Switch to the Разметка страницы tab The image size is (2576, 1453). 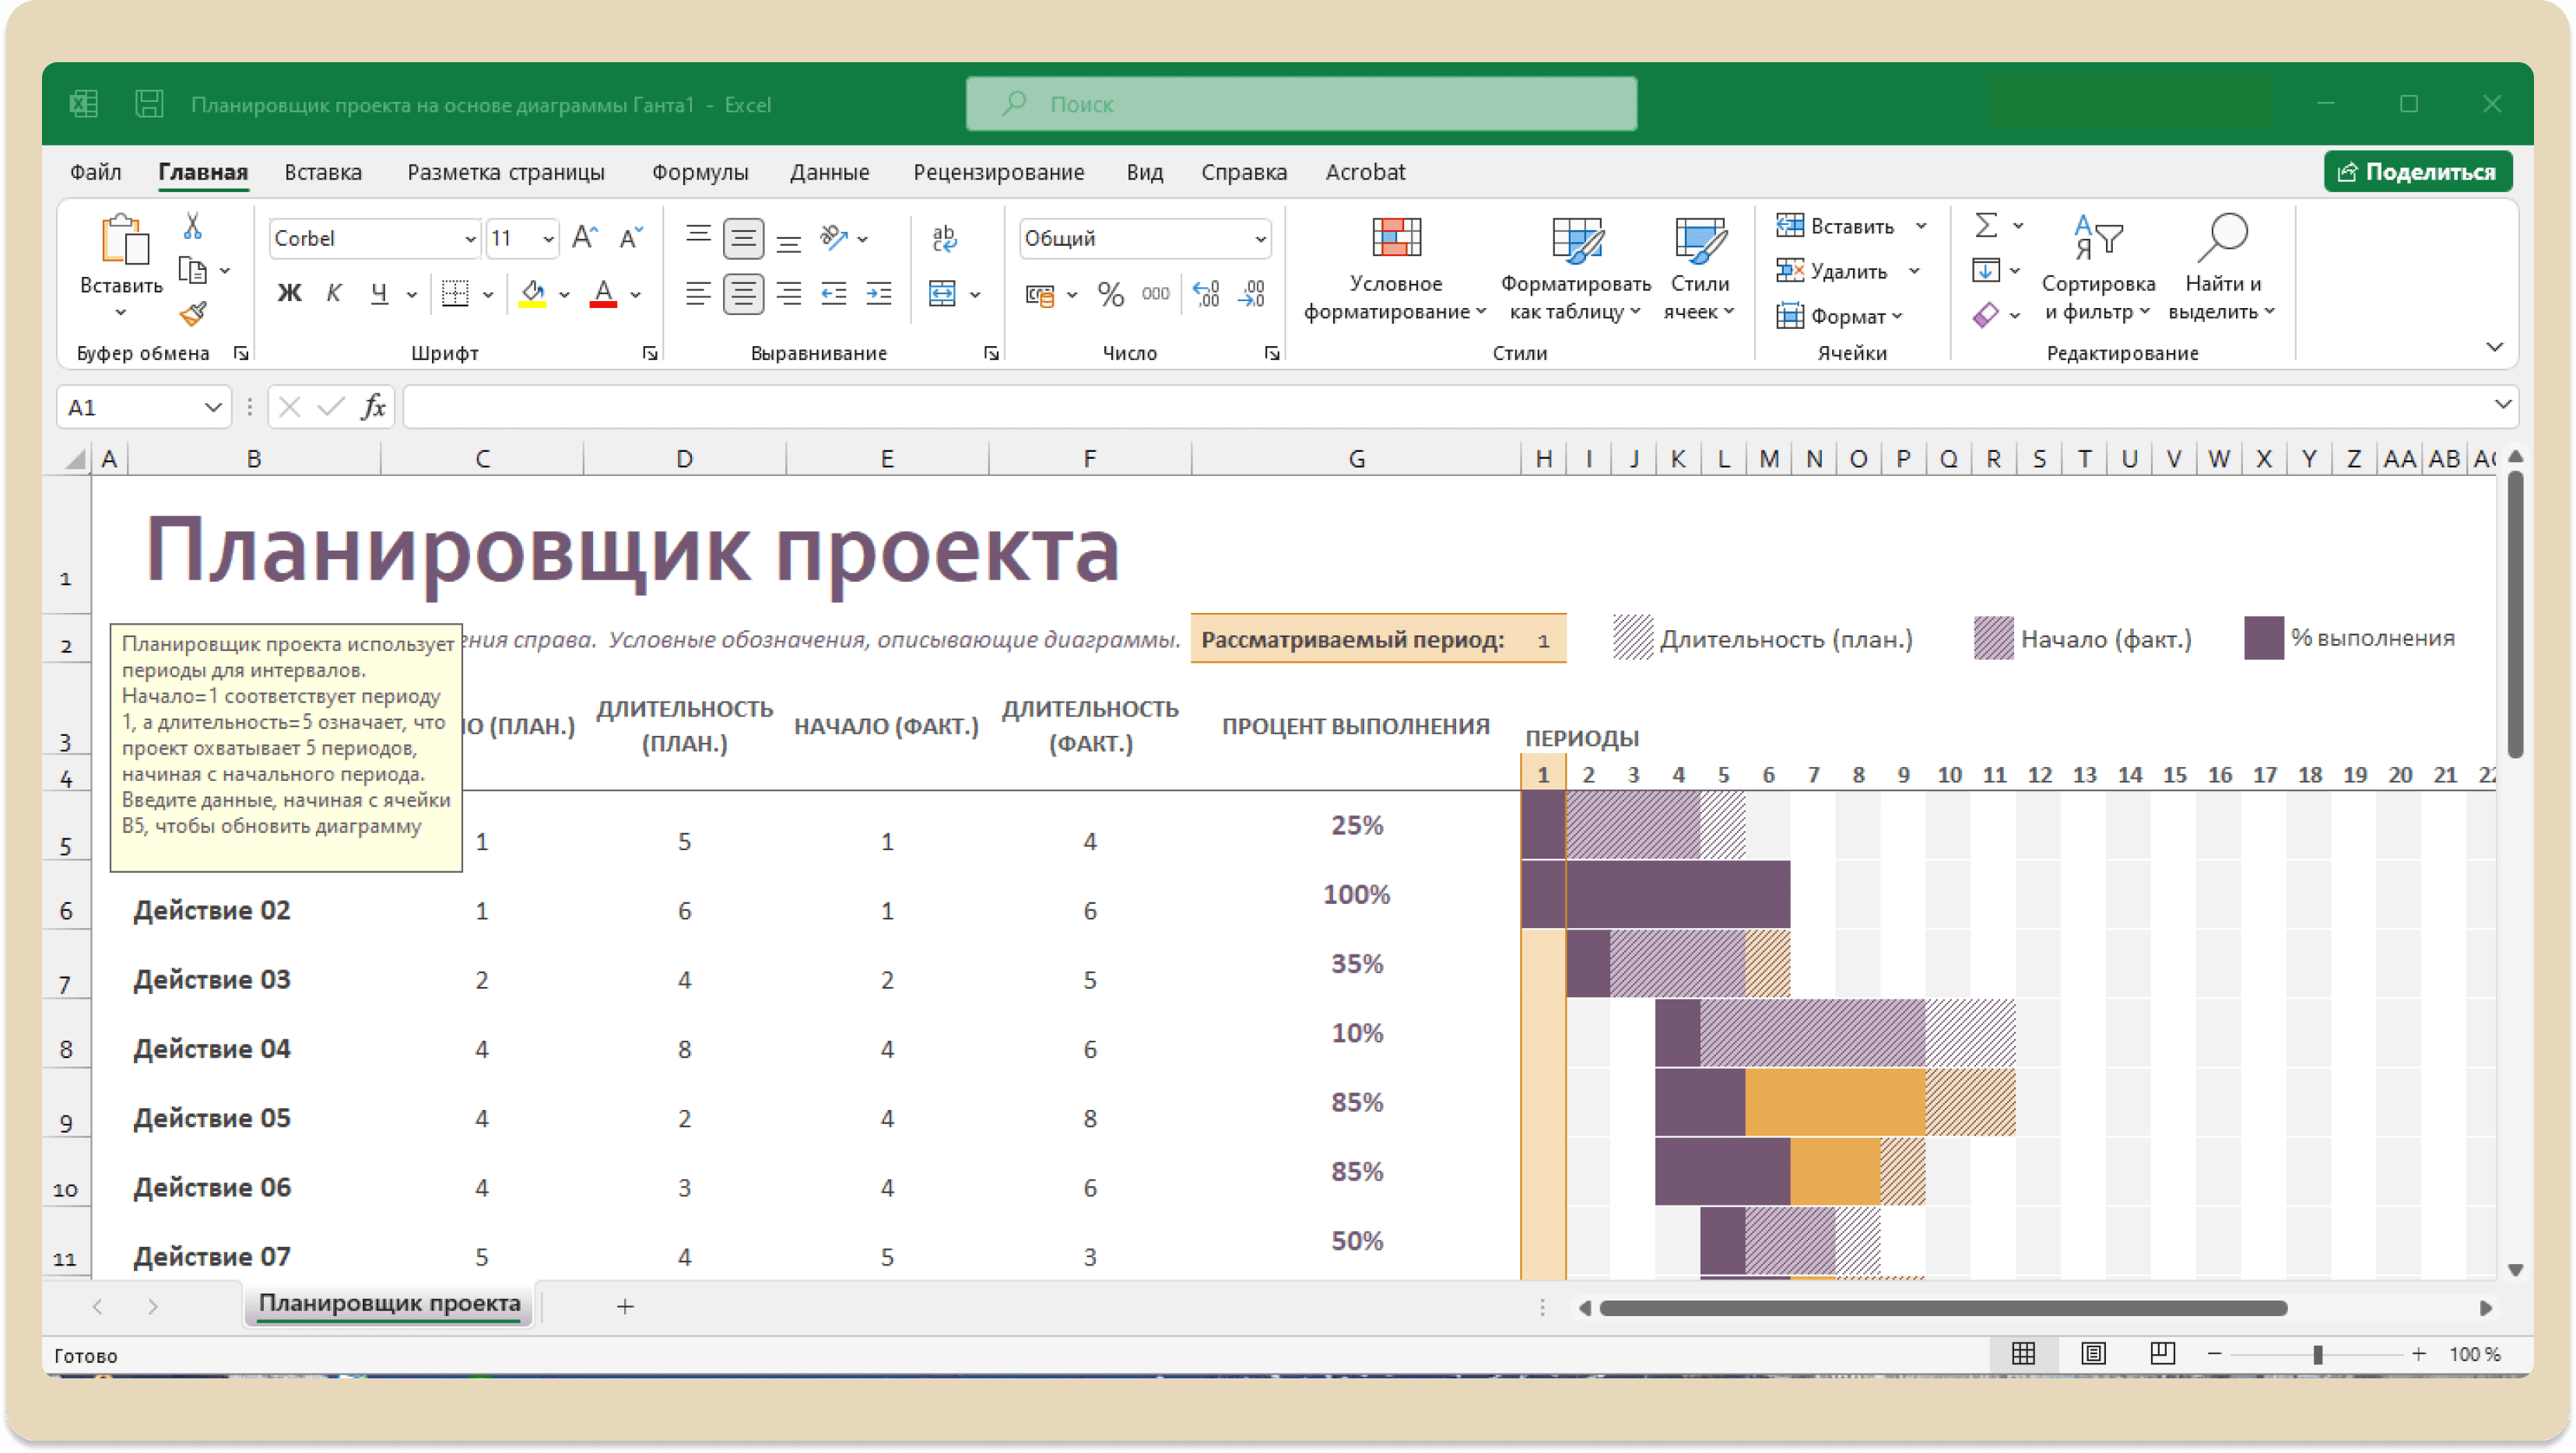pyautogui.click(x=505, y=172)
